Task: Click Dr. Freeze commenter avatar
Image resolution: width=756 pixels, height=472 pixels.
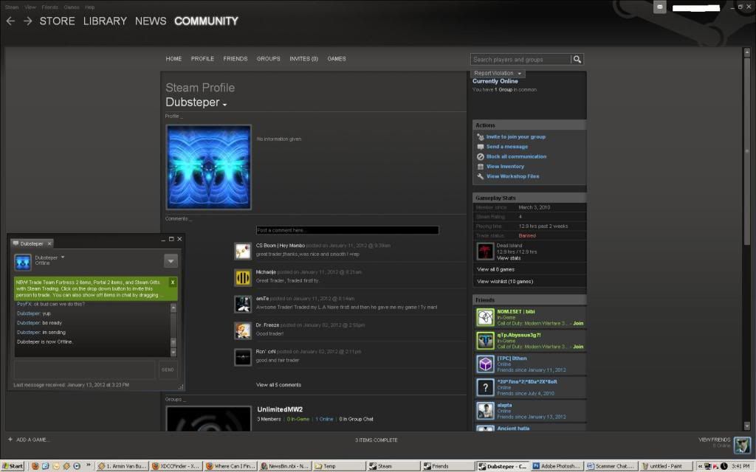Action: pos(242,331)
